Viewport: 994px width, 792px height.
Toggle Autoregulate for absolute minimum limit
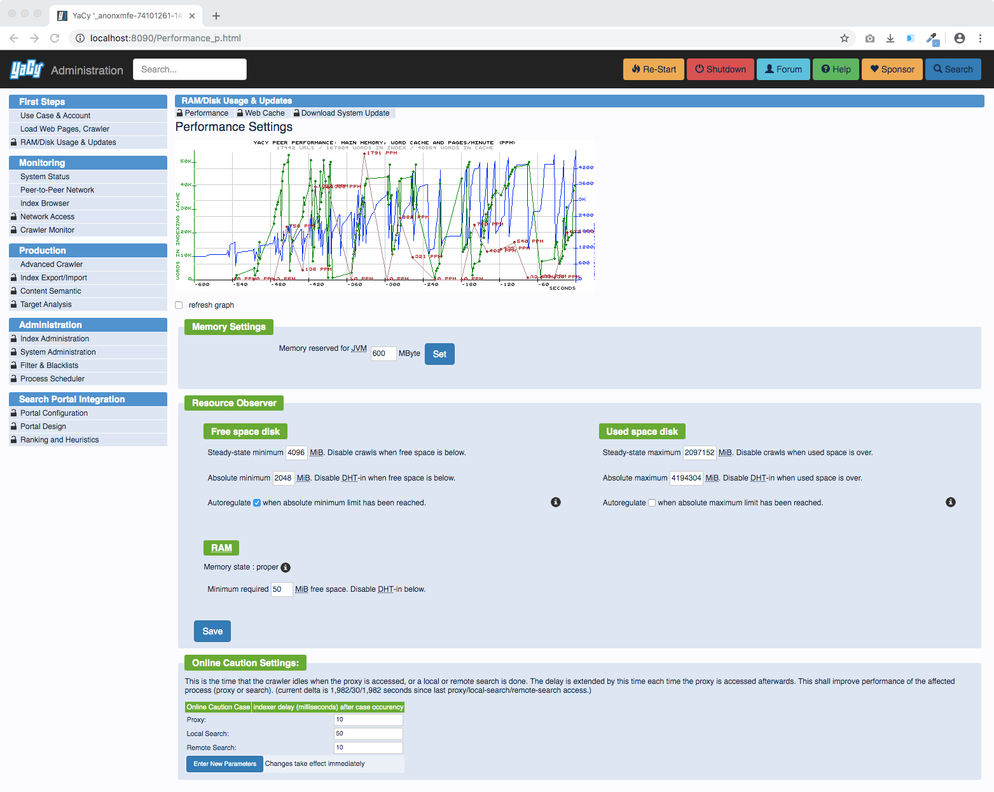click(x=257, y=503)
